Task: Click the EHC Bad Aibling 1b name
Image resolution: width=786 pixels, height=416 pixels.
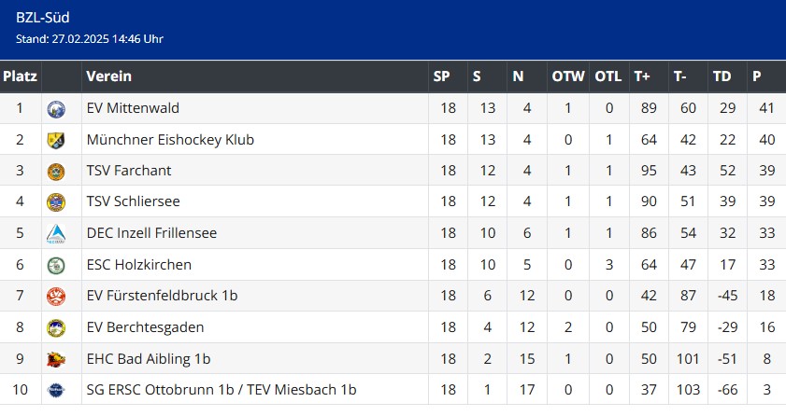Action: coord(149,359)
